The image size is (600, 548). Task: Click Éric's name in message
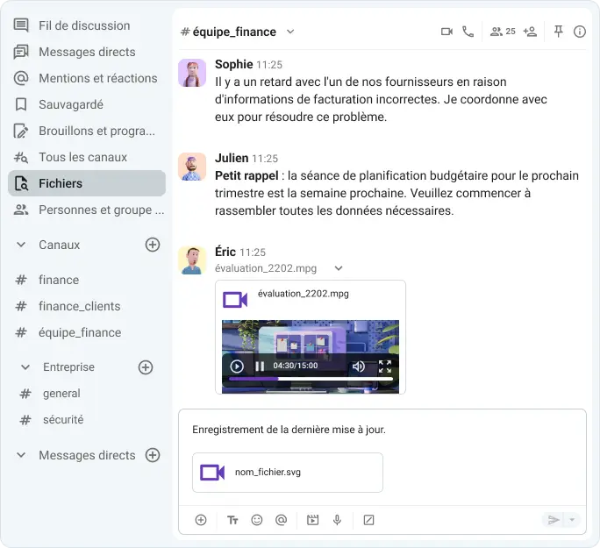[x=225, y=252]
